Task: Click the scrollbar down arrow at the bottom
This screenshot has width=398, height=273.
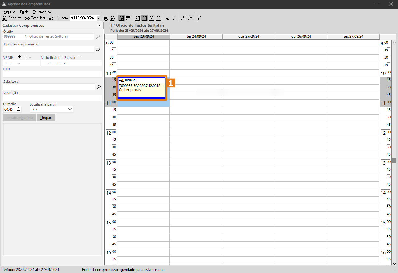Action: [x=394, y=263]
